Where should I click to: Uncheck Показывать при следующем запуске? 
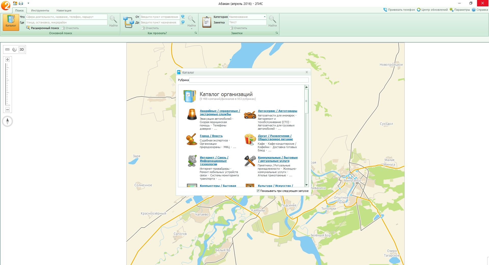coord(258,191)
